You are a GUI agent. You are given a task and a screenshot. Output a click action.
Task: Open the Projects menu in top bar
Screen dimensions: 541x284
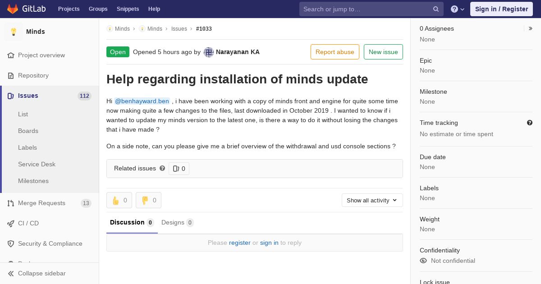[69, 9]
